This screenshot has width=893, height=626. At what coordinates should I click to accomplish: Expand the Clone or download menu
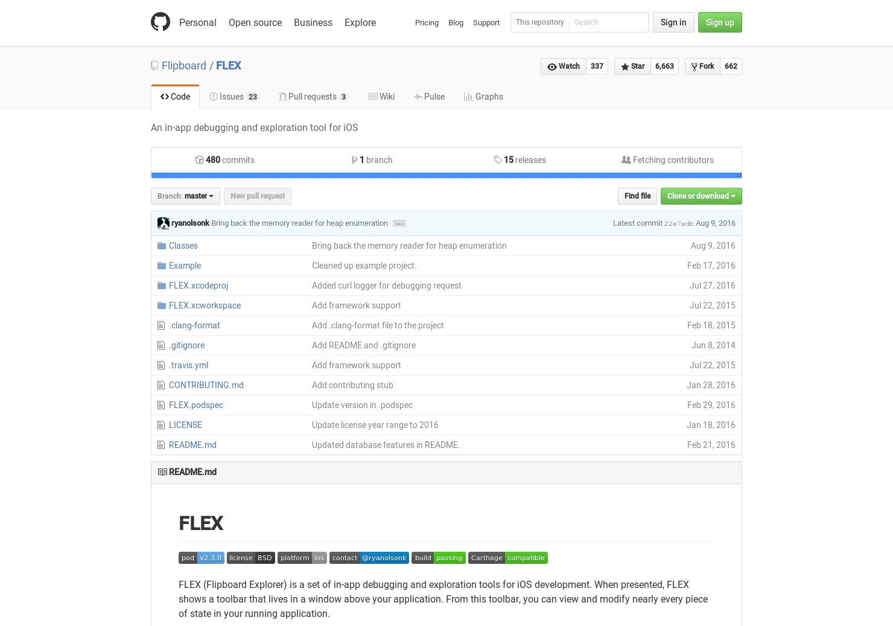tap(701, 196)
